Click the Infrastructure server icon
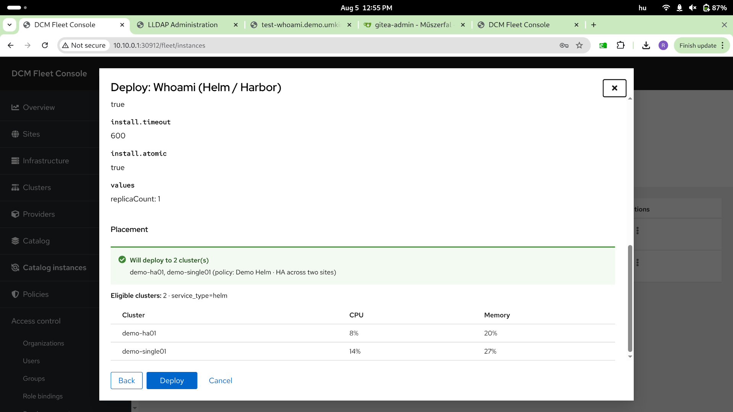Screen dimensions: 733x412 point(15,161)
